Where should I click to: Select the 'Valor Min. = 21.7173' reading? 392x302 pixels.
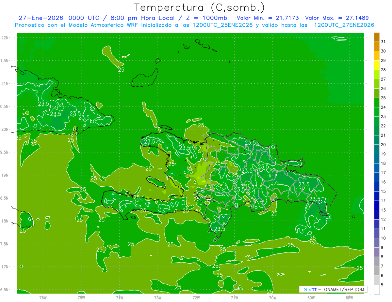[268, 18]
